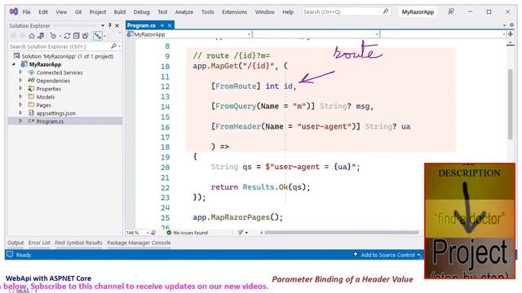Viewport: 522px width, 293px height.
Task: Open the File menu
Action: (x=26, y=12)
